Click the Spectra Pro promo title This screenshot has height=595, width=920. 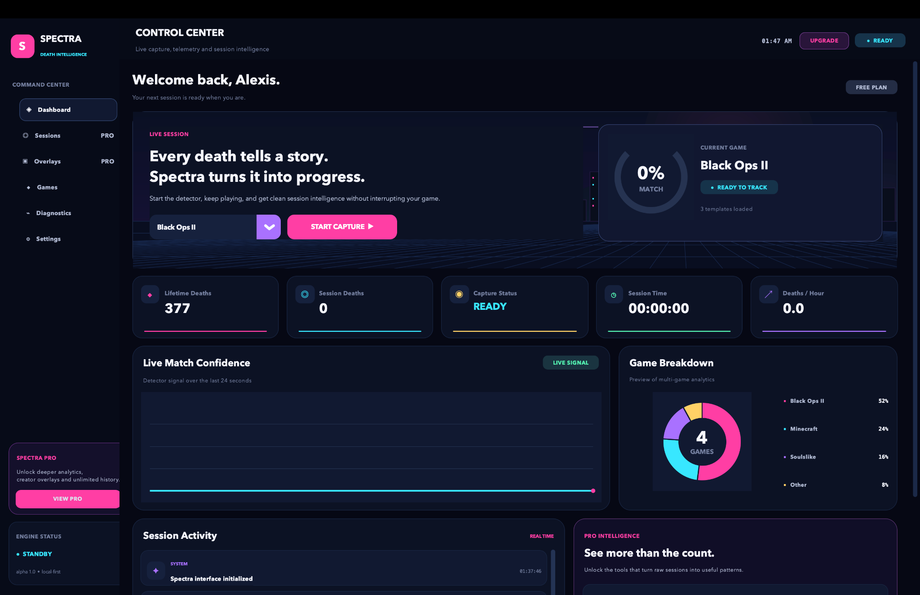[36, 458]
